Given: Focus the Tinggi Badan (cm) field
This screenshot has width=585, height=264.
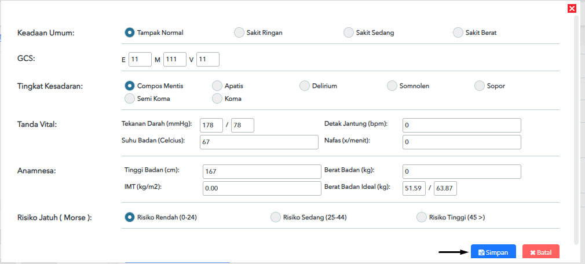Looking at the screenshot, I should coord(262,171).
